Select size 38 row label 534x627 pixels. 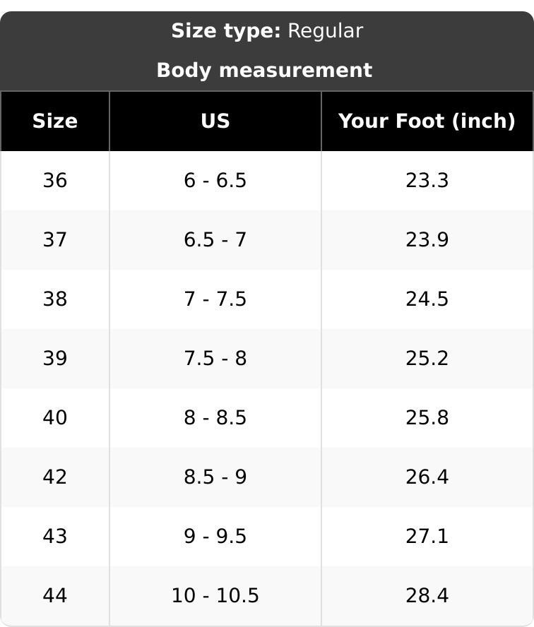(55, 299)
